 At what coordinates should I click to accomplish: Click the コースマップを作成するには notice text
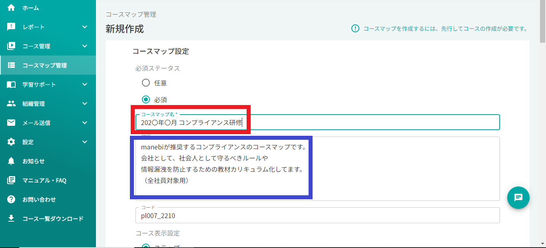pyautogui.click(x=445, y=29)
